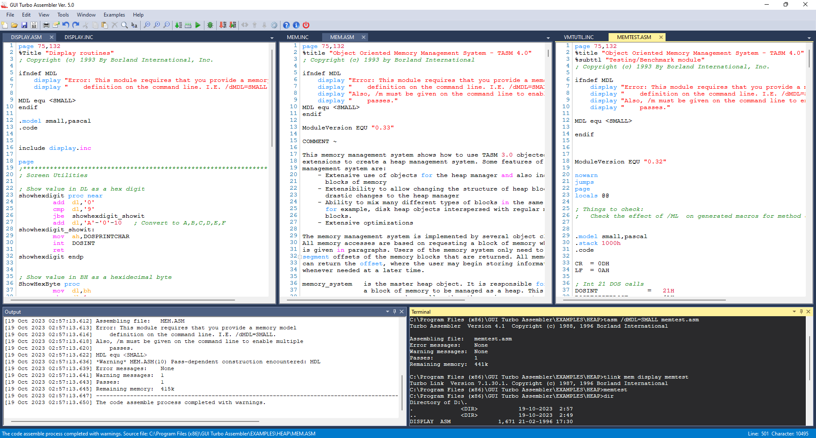Viewport: 816px width, 438px height.
Task: Click the Print icon in toolbar
Action: (46, 25)
